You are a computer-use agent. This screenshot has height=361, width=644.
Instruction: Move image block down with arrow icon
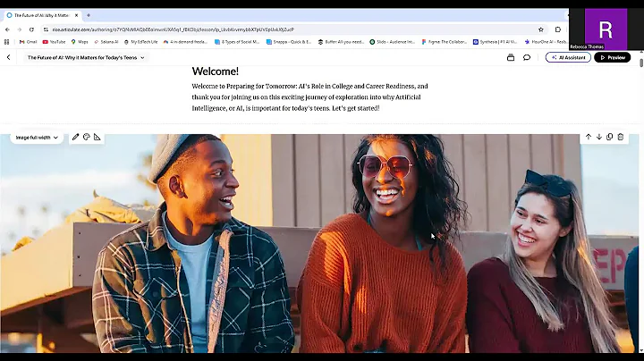click(x=598, y=137)
